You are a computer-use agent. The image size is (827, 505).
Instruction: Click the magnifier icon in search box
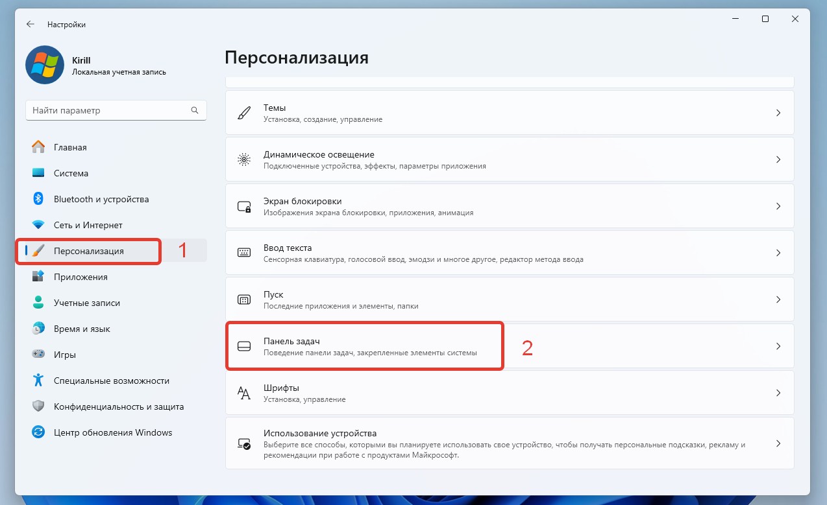tap(195, 110)
